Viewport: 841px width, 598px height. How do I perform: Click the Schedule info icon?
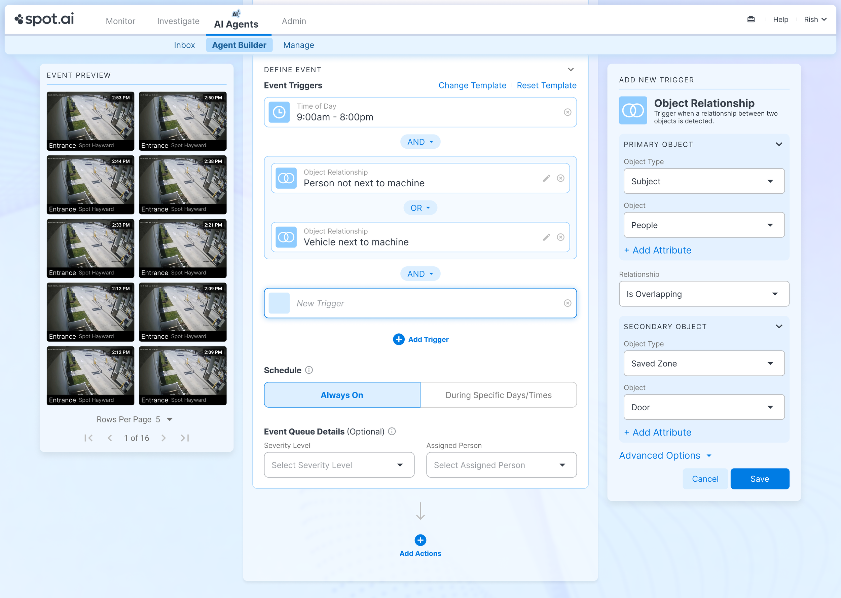click(x=309, y=370)
